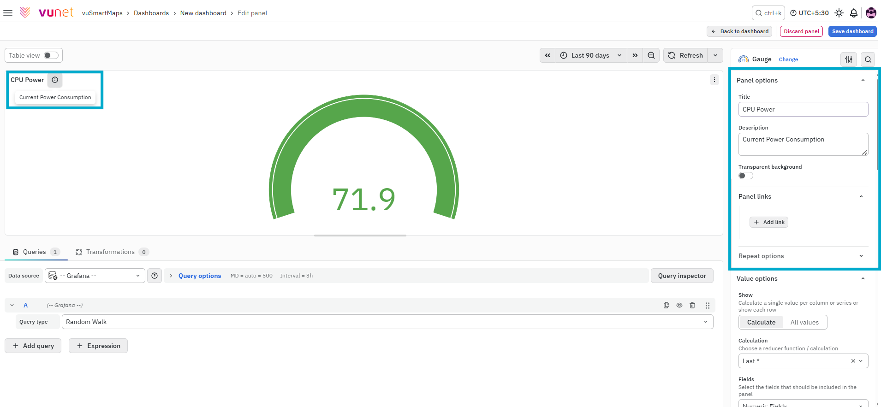Switch to the Queries tab

(36, 252)
